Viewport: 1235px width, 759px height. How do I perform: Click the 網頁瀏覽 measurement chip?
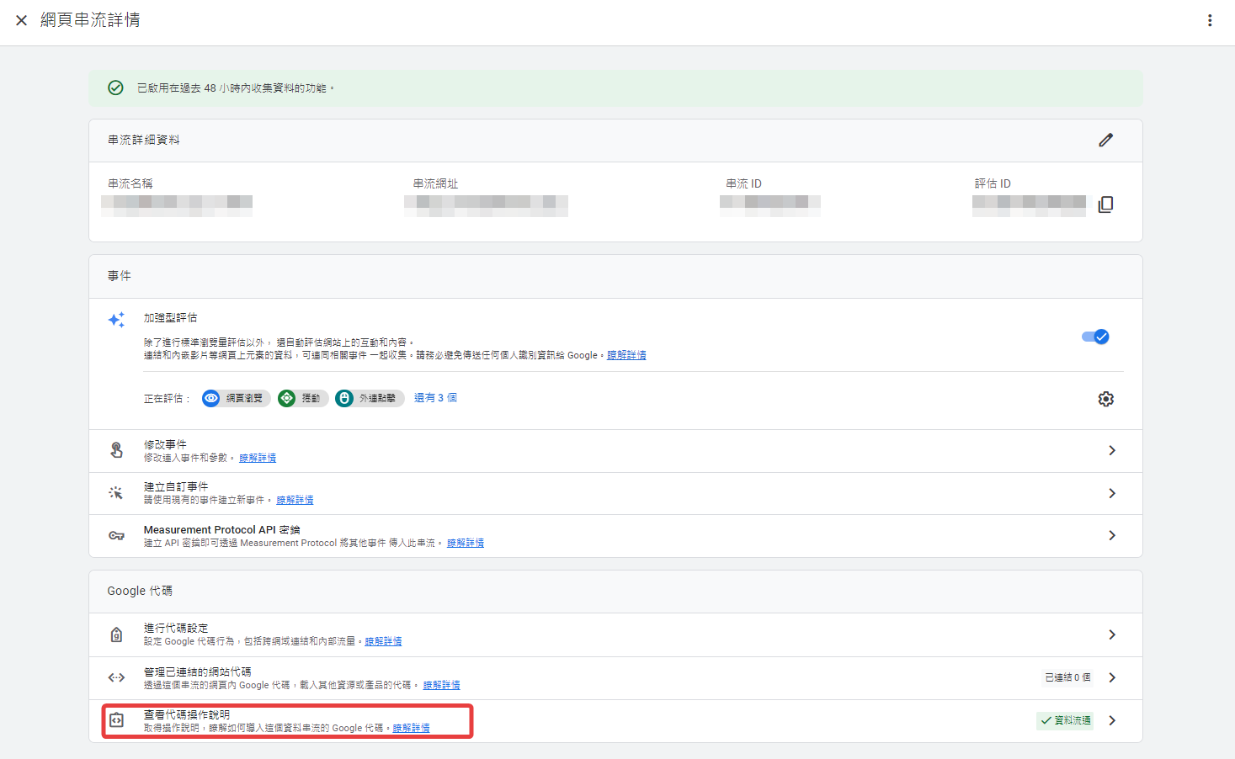(x=236, y=398)
